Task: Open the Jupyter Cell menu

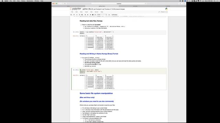Action: click(91, 12)
